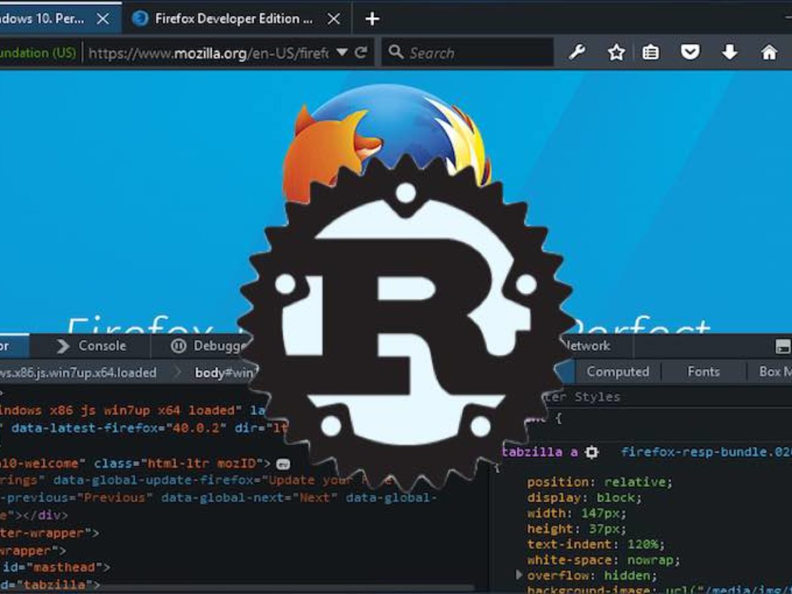Select the x64.loaded breadcrumb
The image size is (792, 594).
click(x=79, y=372)
